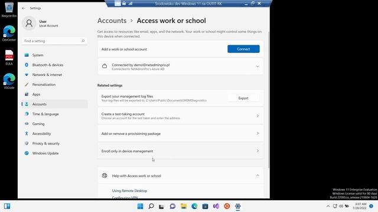Image resolution: width=378 pixels, height=212 pixels.
Task: Open Create a test-taking account chevron
Action: tap(258, 115)
